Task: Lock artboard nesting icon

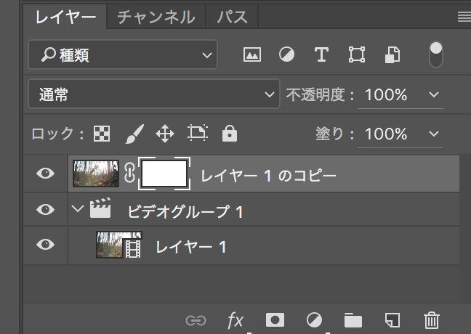Action: (x=198, y=133)
